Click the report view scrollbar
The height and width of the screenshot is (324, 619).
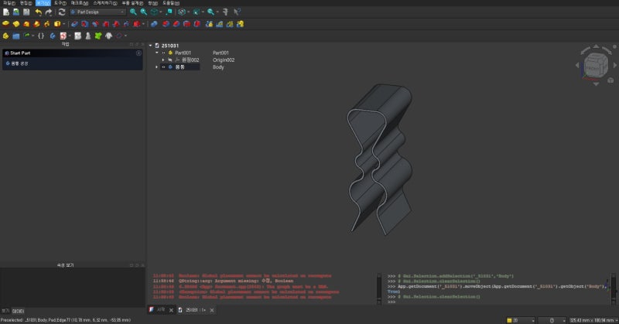click(379, 288)
